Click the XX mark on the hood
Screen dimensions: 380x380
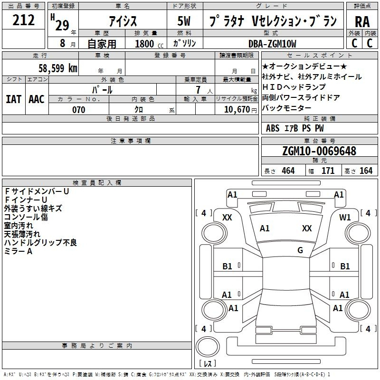tap(307, 228)
